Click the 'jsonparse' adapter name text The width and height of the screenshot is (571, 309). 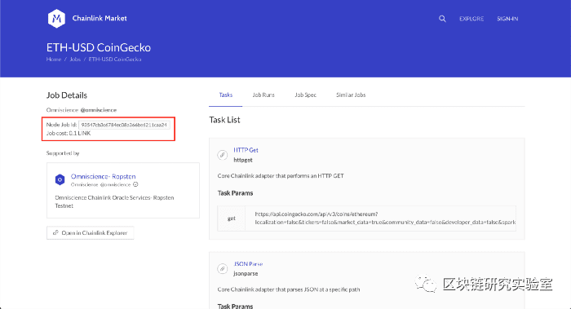[x=246, y=274]
